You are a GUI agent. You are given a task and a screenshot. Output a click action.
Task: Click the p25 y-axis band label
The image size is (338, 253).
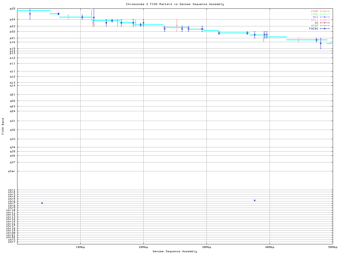click(12, 9)
